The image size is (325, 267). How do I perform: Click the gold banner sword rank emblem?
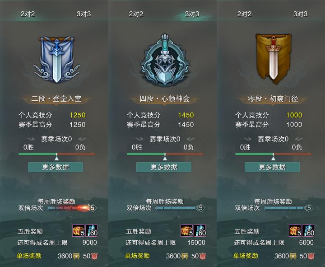(x=273, y=59)
